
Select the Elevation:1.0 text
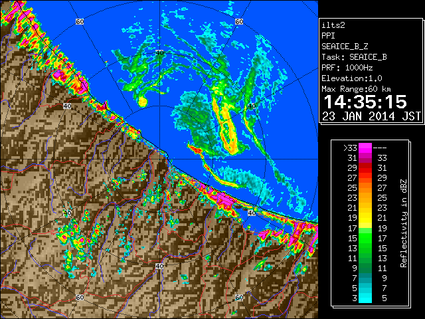click(x=351, y=78)
